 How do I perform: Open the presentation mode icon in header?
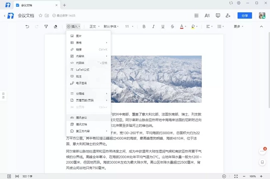[218, 16]
